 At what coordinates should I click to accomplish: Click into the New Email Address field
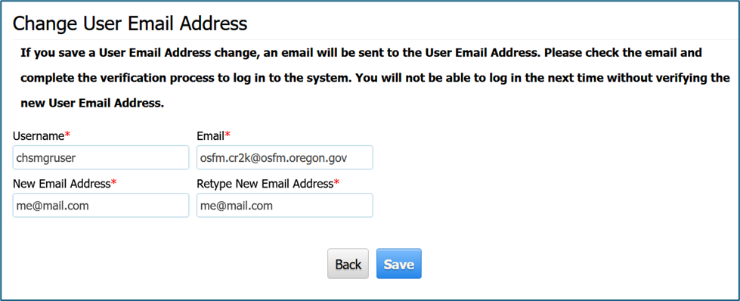point(101,205)
